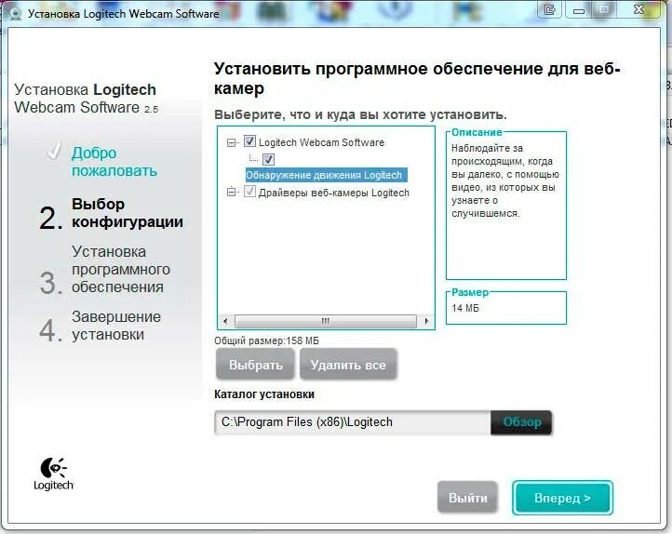Click the horizontal scrollbar thumb in tree

tap(326, 321)
